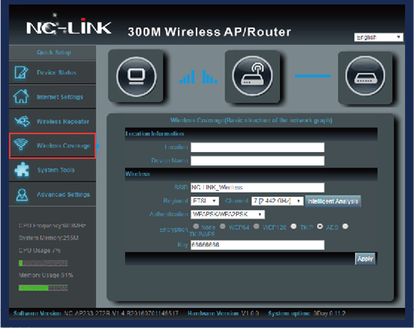The image size is (414, 328).
Task: Open the Quick Setup menu item
Action: point(54,52)
